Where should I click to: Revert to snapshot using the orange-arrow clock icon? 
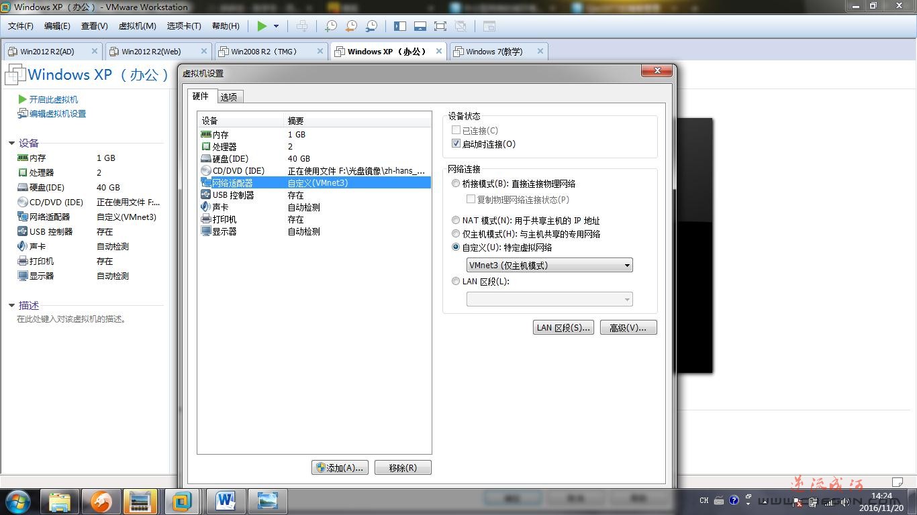click(351, 26)
